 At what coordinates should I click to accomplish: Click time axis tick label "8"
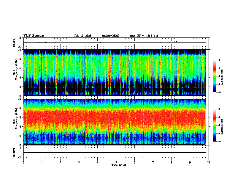tap(172, 162)
